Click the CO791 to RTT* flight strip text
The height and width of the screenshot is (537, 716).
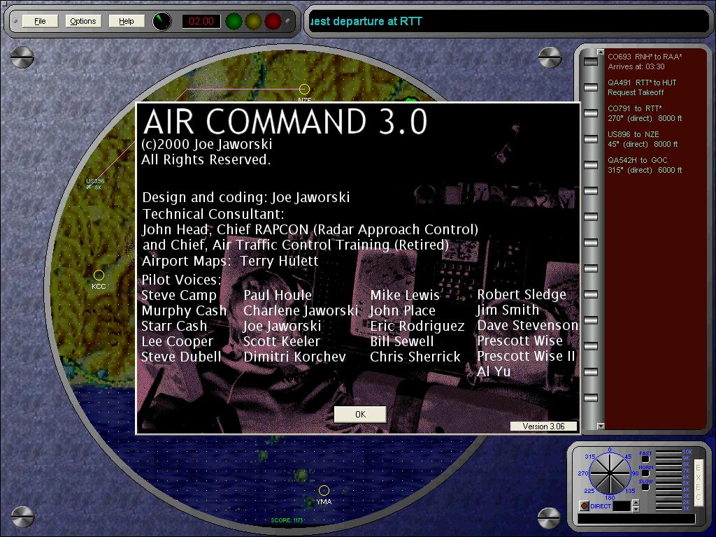645,113
